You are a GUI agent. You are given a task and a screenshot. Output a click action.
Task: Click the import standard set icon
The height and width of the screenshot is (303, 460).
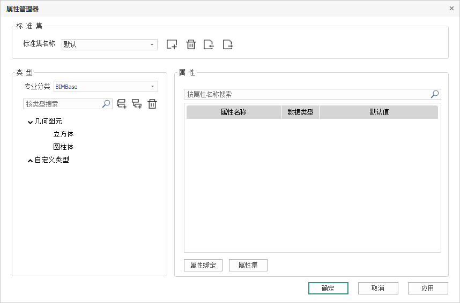[209, 44]
